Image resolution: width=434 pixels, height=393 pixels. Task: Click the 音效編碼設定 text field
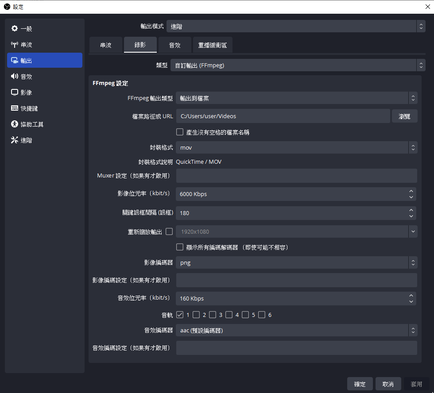pyautogui.click(x=296, y=348)
